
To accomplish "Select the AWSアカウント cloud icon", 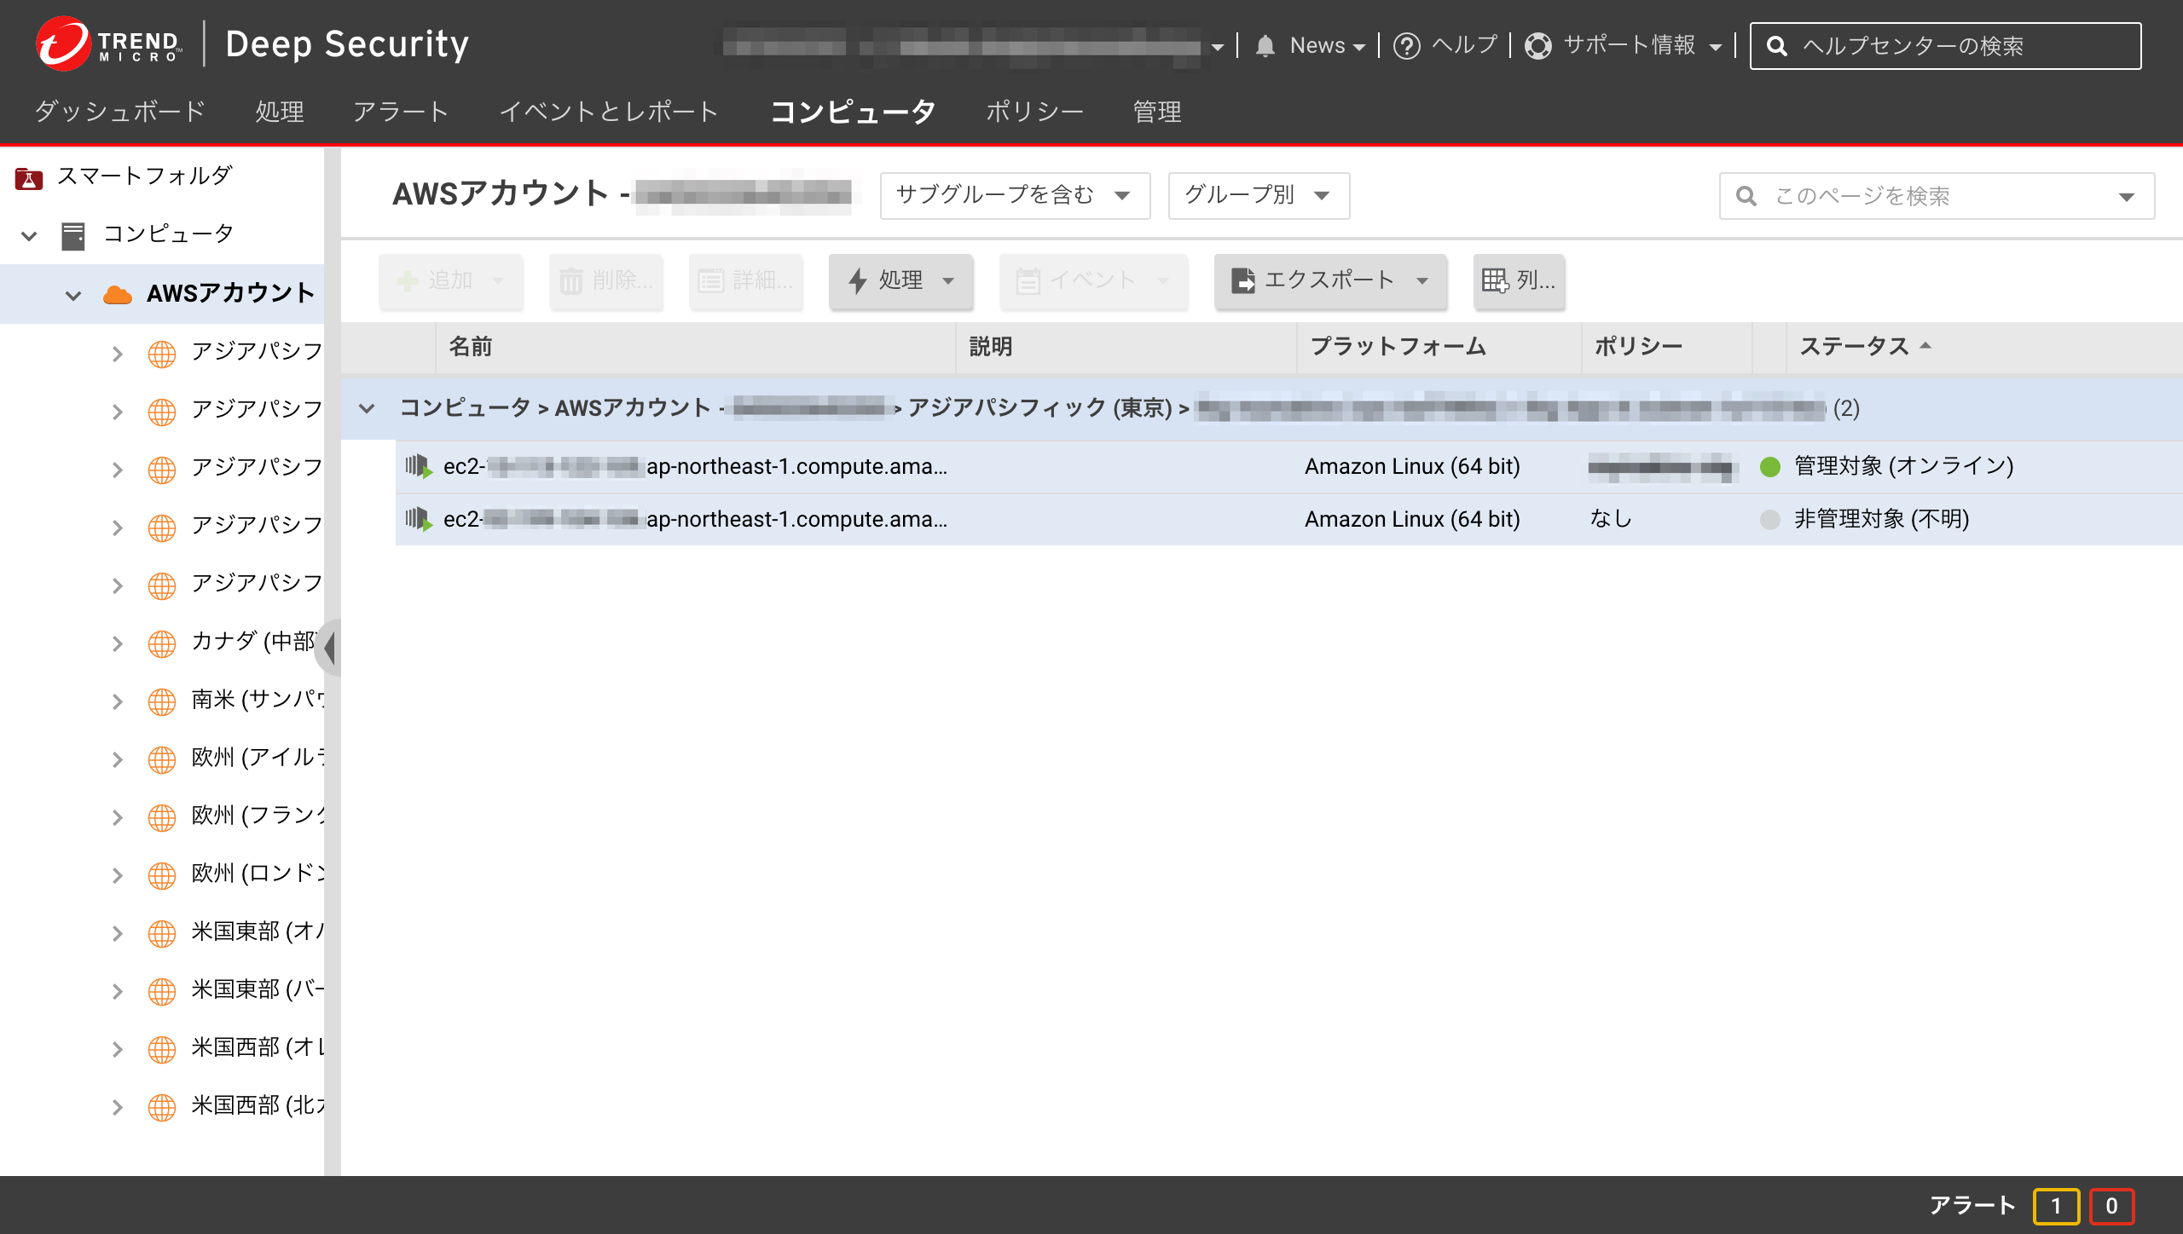I will coord(117,293).
